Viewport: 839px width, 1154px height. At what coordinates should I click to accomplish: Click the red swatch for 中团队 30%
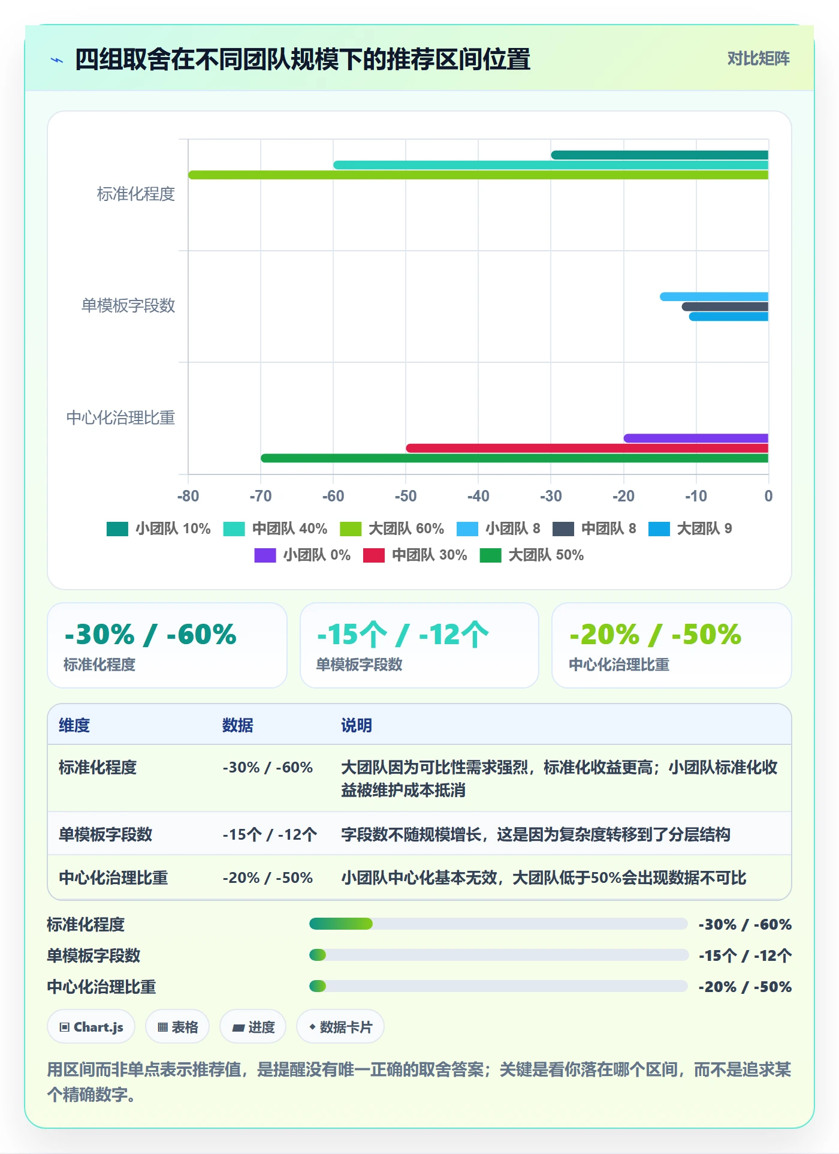[373, 555]
